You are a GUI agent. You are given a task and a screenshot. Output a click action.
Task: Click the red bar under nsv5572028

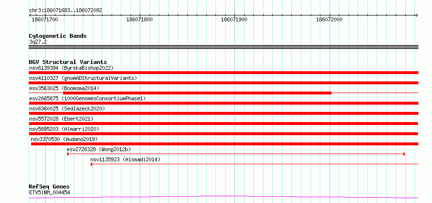[223, 124]
